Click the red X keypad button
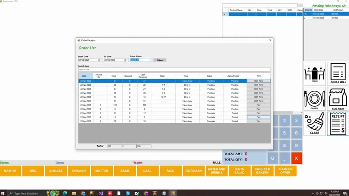 click(296, 158)
